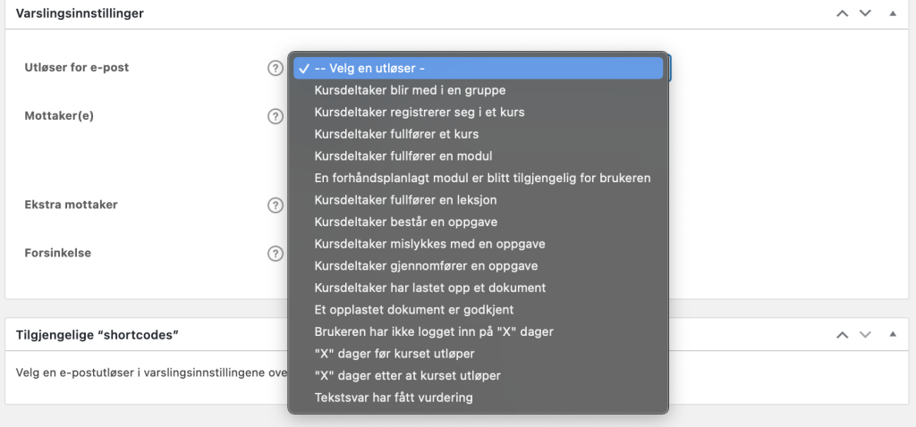Image resolution: width=916 pixels, height=427 pixels.
Task: Click help icon next to Utløser for e-post
Action: (276, 69)
